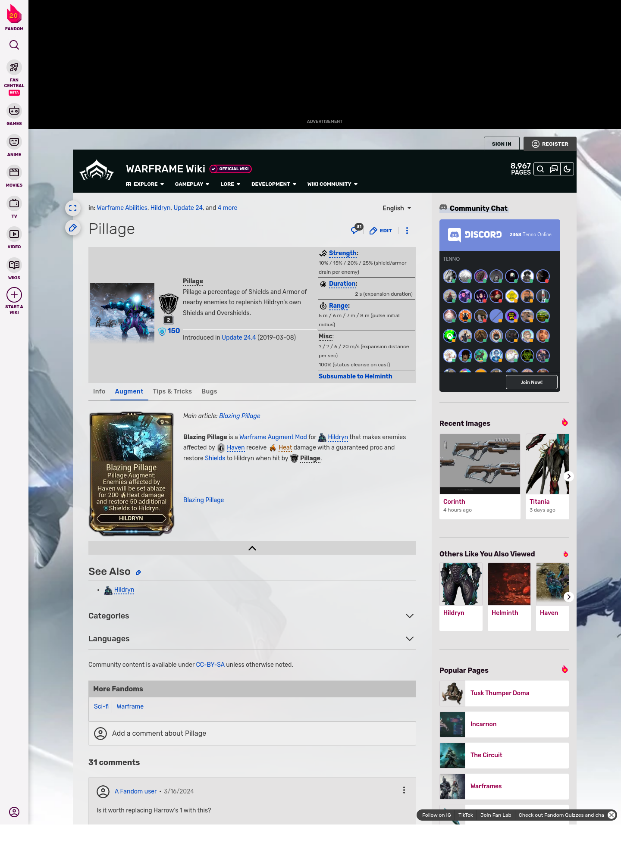The height and width of the screenshot is (862, 621).
Task: Click the Discord Join Now button
Action: pos(532,382)
